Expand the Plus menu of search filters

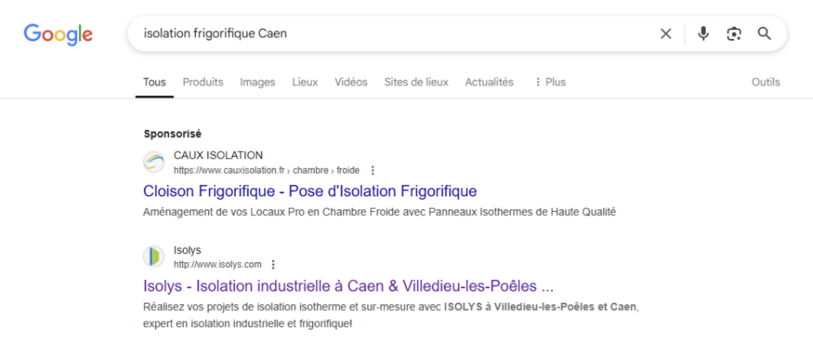tap(551, 82)
